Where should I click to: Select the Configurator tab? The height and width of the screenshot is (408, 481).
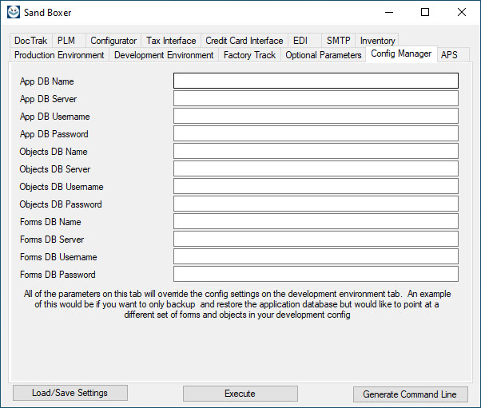(x=113, y=41)
